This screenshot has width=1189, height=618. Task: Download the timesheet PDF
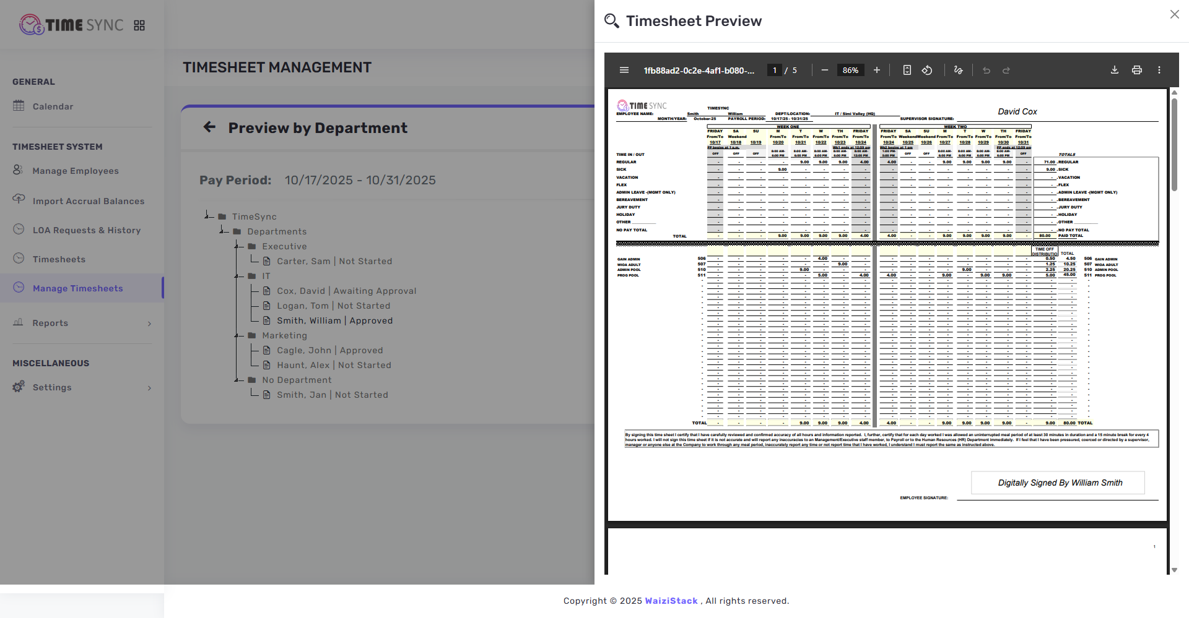click(x=1114, y=70)
